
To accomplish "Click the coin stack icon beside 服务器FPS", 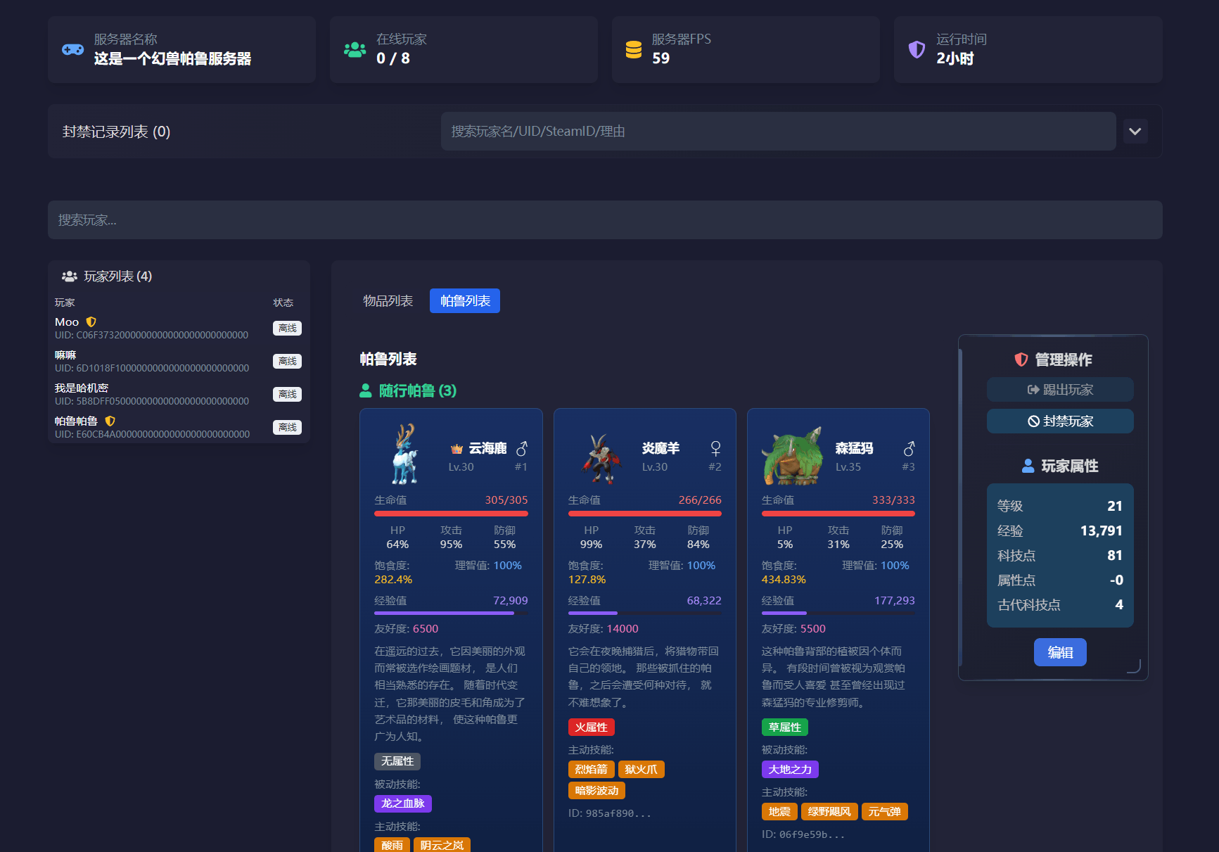I will [x=634, y=49].
